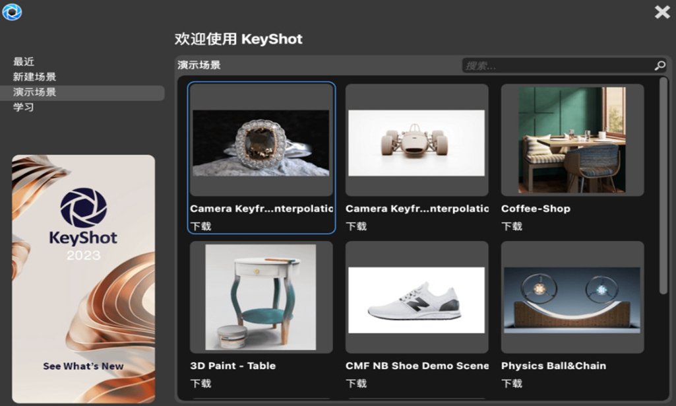Click the demo scenes vertical scrollbar
This screenshot has height=406, width=676.
click(x=664, y=186)
